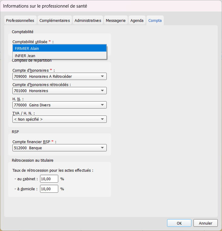The height and width of the screenshot is (231, 222).
Task: Open the Compte d'honoraires rétrocédés dropdown arrow
Action: tap(102, 91)
